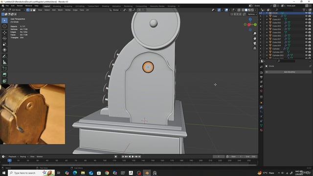The height and width of the screenshot is (176, 313).
Task: Click the timeline playhead frame marker
Action: [9, 160]
